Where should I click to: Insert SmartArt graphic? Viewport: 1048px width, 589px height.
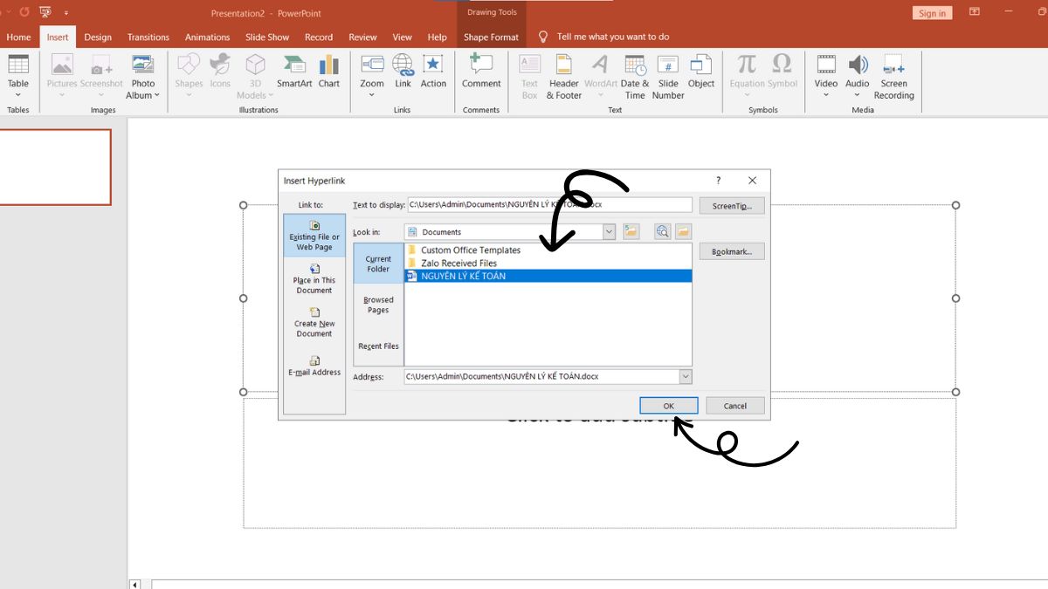click(x=294, y=72)
